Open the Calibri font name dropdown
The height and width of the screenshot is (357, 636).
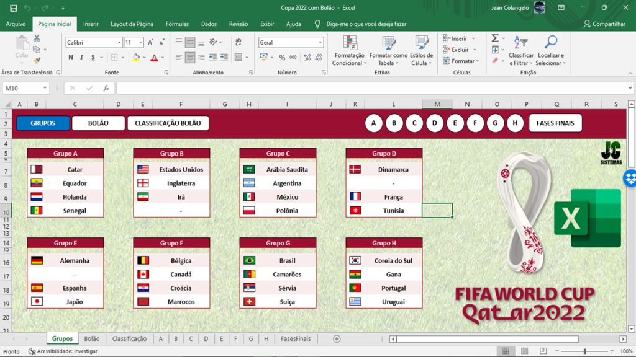point(119,42)
